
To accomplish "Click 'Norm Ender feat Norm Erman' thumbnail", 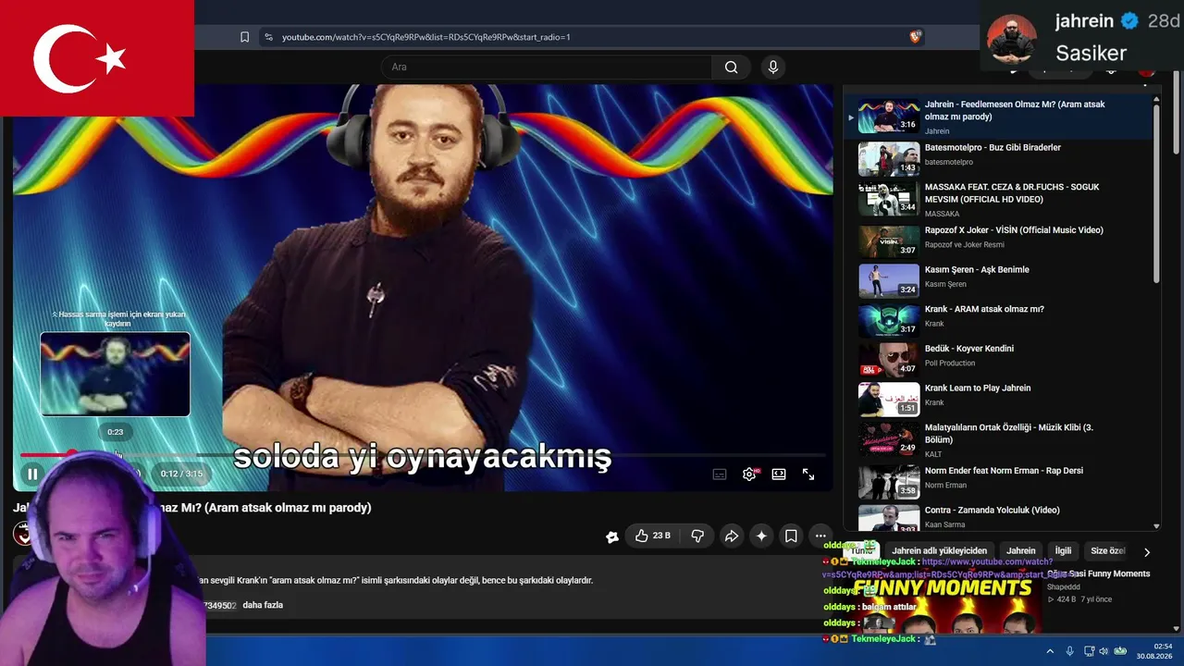I will tap(889, 481).
